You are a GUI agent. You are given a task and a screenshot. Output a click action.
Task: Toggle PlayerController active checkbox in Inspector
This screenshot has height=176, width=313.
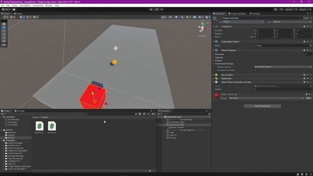pyautogui.click(x=221, y=18)
